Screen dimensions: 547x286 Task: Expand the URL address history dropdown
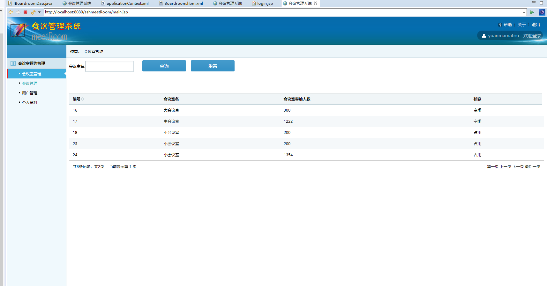pyautogui.click(x=524, y=12)
